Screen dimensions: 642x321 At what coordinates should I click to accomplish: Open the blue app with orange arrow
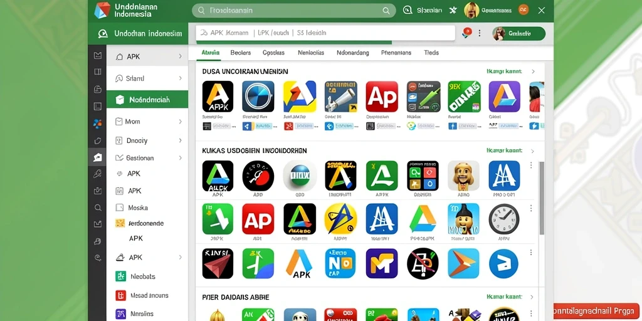[x=463, y=264]
